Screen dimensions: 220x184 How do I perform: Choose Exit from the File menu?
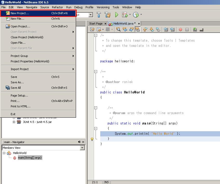(38, 114)
